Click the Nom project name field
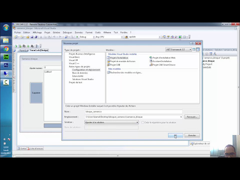The height and width of the screenshot is (180, 240). click(x=133, y=111)
